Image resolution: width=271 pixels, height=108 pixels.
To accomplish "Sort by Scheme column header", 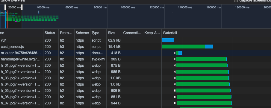I will tap(82, 33).
